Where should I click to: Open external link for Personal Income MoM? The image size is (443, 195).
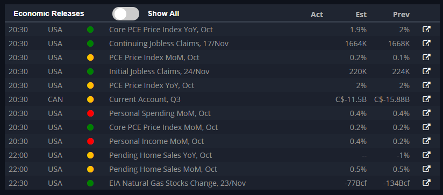426,141
